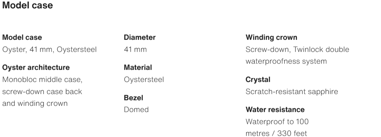Select the 'Oyster architecture' label
This screenshot has height=137, width=381.
pyautogui.click(x=36, y=67)
